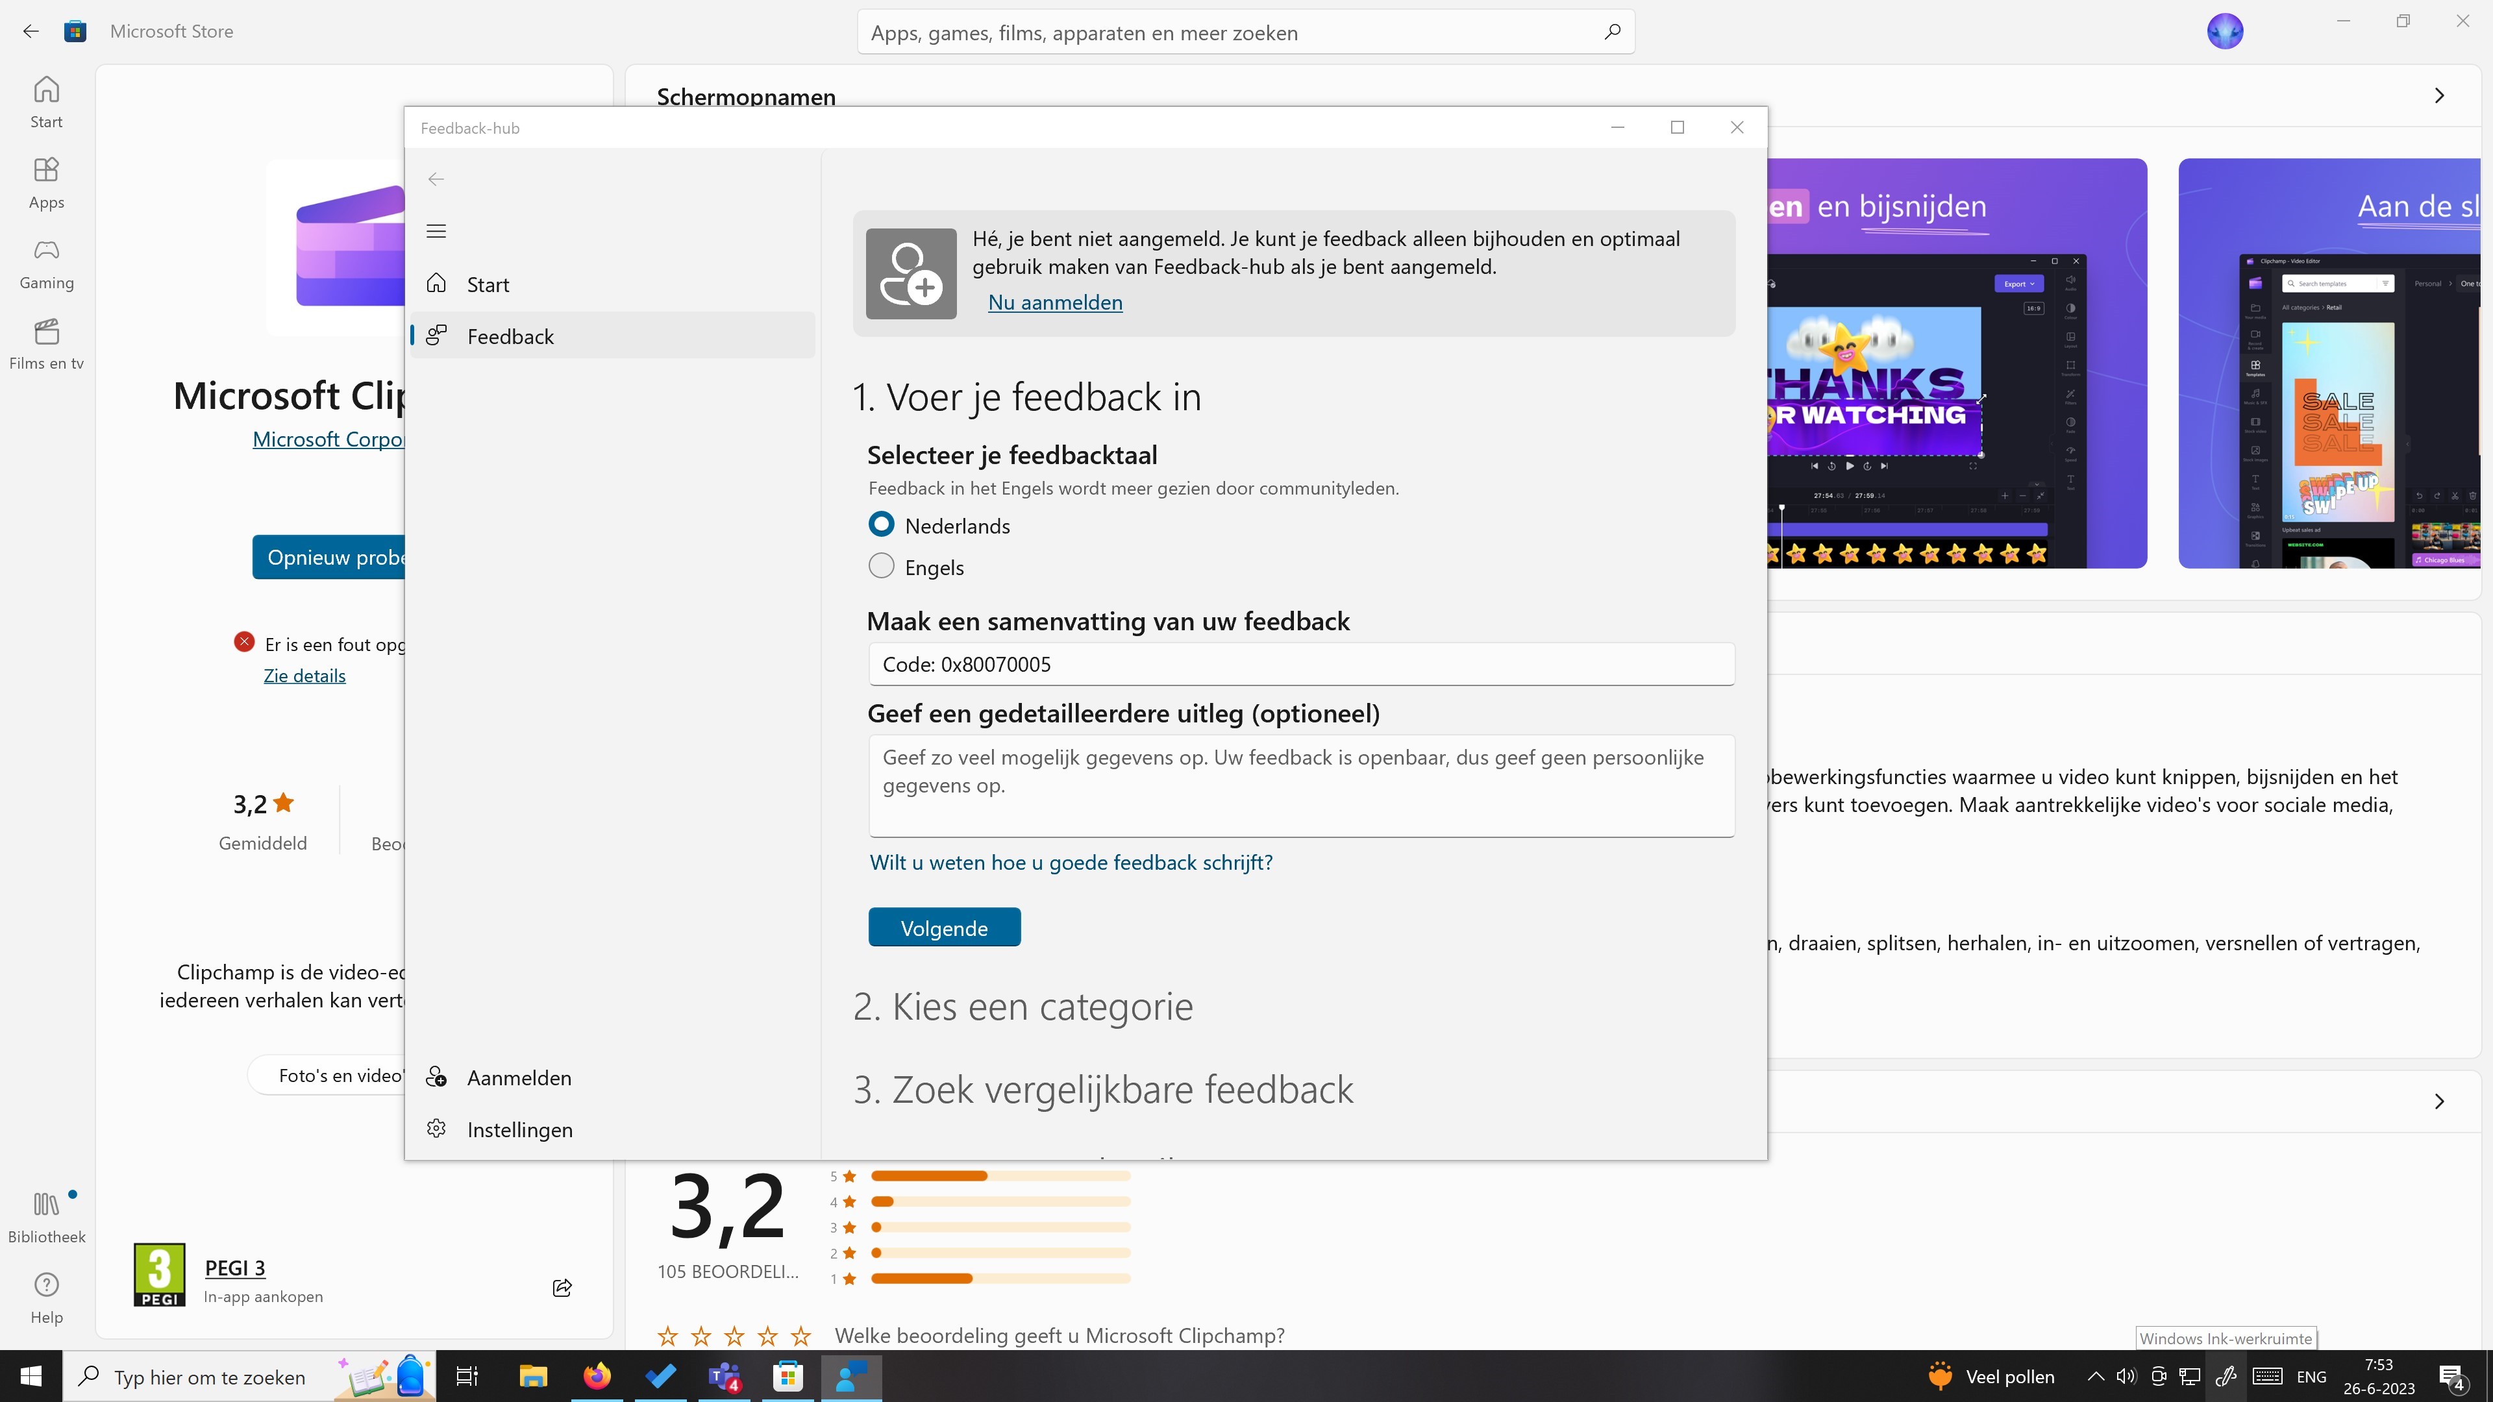The height and width of the screenshot is (1402, 2493).
Task: Rate Clipchamp with the first star
Action: tap(668, 1336)
